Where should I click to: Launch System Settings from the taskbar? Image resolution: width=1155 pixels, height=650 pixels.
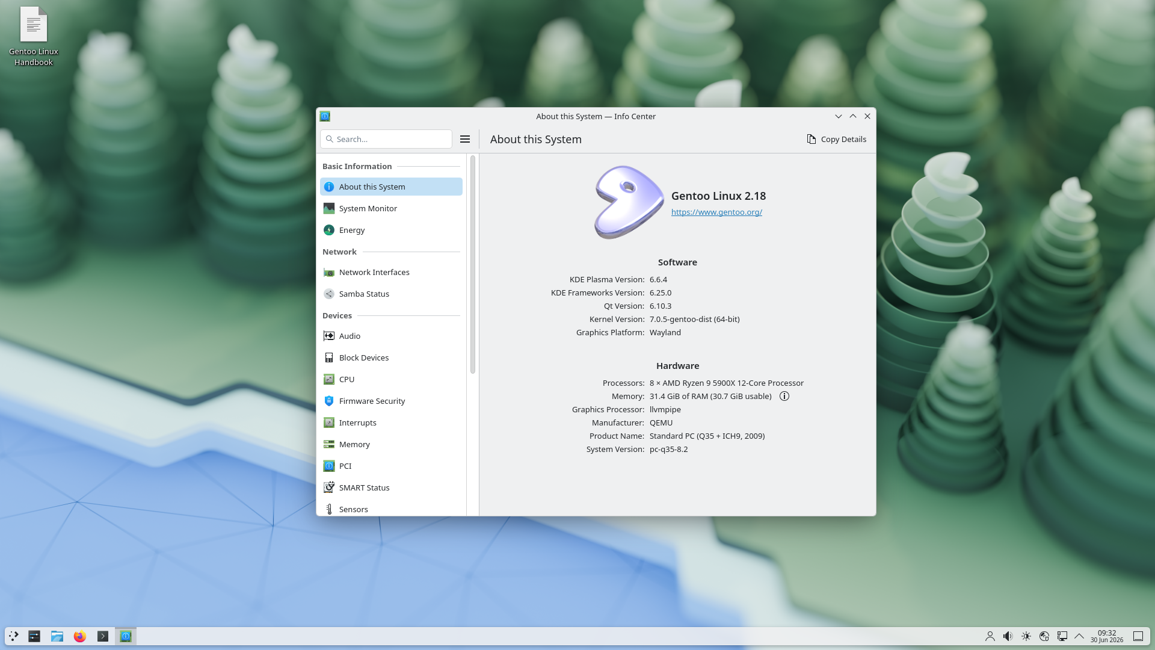click(34, 636)
